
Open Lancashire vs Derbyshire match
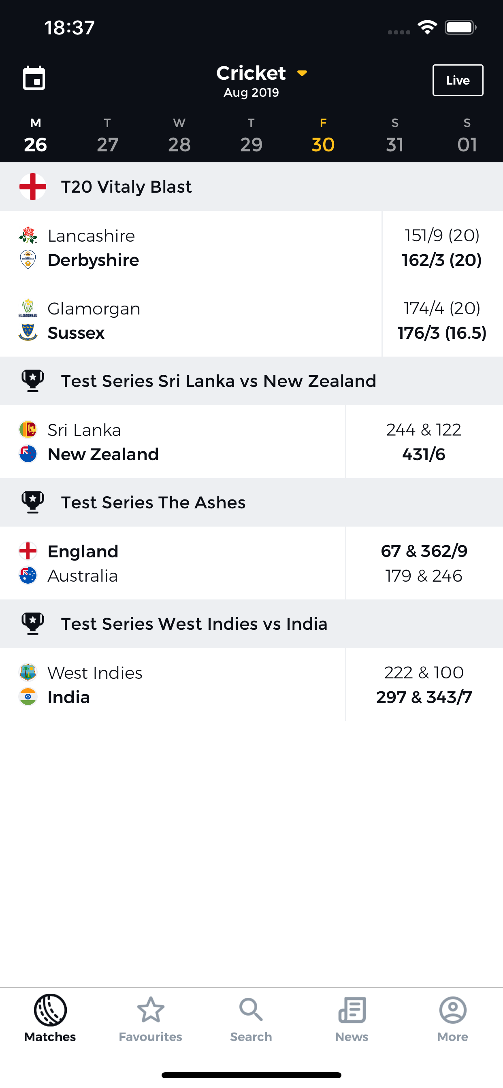pyautogui.click(x=251, y=247)
